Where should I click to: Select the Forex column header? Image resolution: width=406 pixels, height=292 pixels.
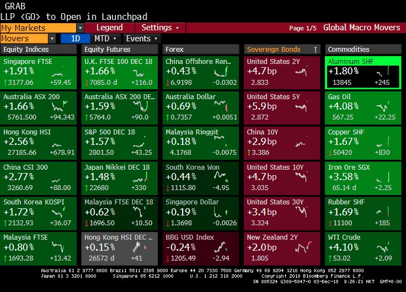click(x=201, y=50)
